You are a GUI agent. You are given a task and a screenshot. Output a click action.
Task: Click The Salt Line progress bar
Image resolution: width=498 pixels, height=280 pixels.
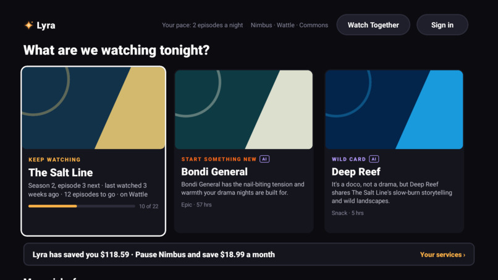tap(82, 206)
